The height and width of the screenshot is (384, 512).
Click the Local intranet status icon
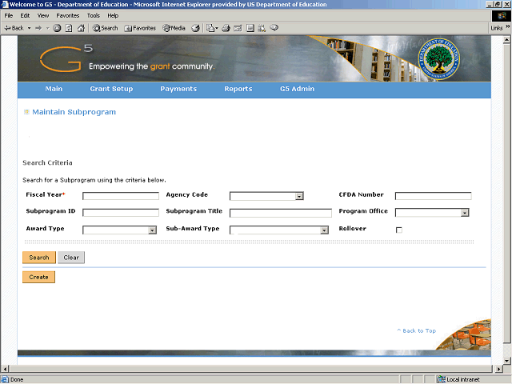(x=441, y=379)
